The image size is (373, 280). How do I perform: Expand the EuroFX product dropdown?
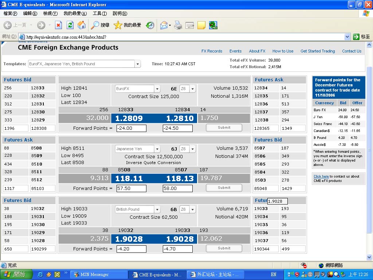click(x=157, y=89)
